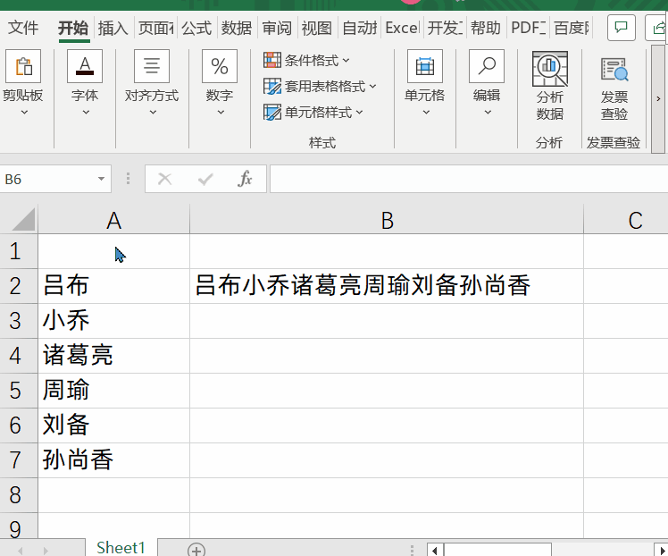This screenshot has width=668, height=556.
Task: Open the 文件 file tab
Action: [x=23, y=28]
